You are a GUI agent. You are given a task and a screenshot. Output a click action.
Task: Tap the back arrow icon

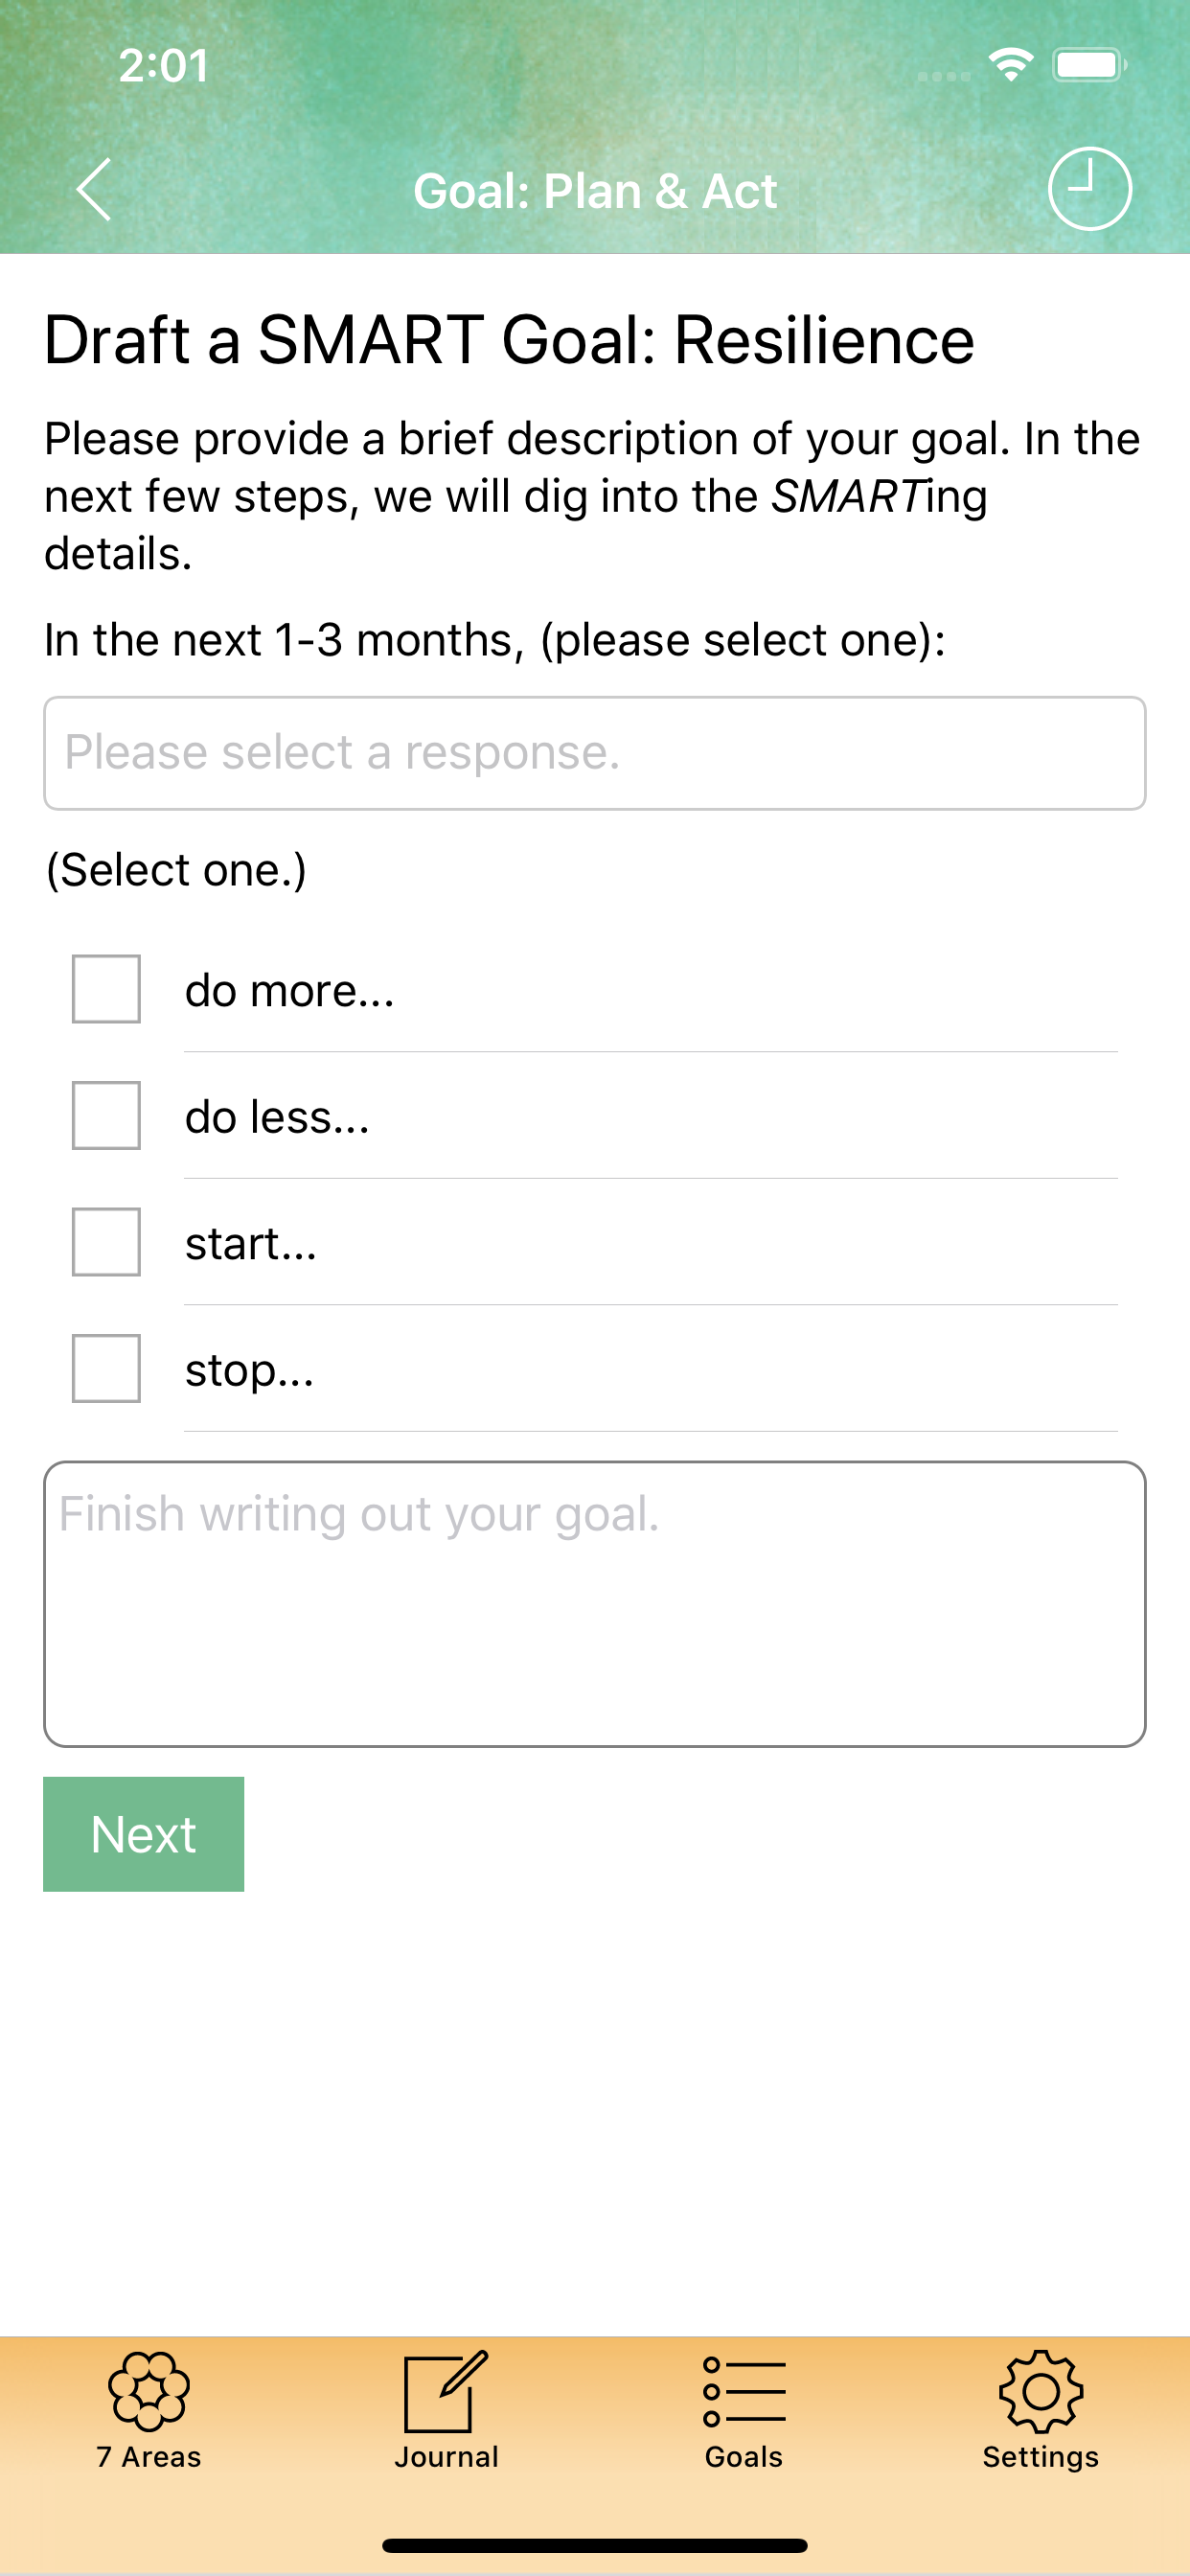point(94,189)
